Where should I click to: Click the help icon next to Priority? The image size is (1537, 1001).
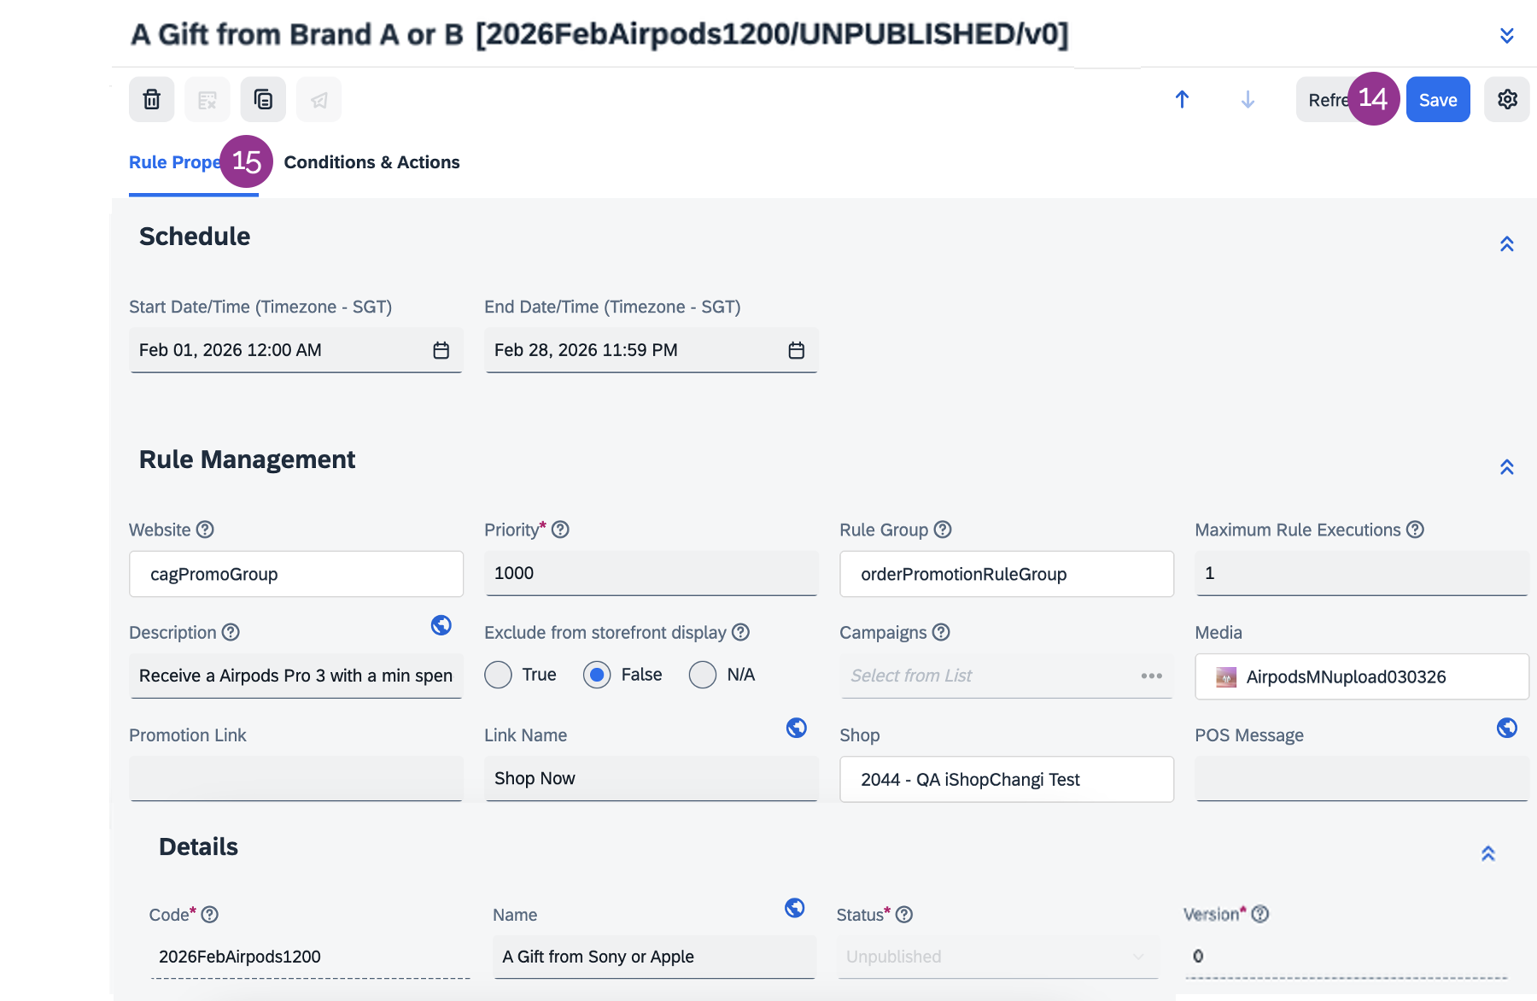click(560, 530)
